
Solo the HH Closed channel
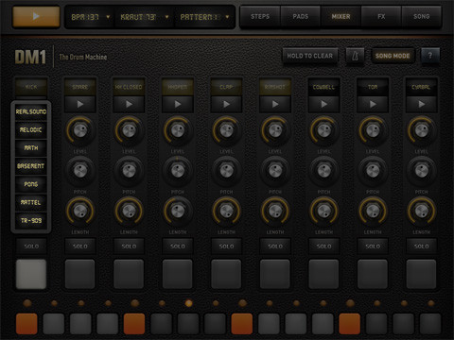coord(129,246)
